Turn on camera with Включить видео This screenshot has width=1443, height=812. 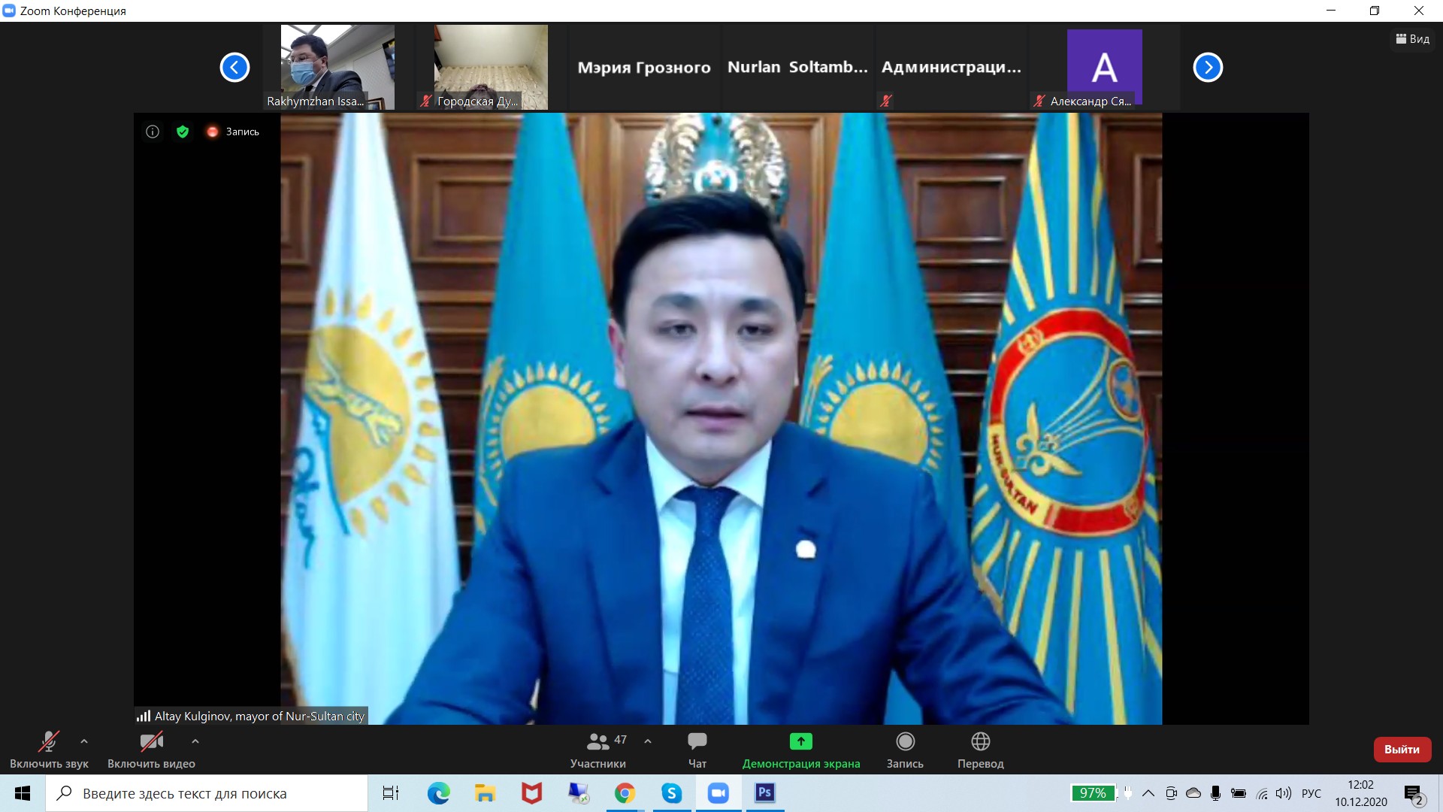click(x=151, y=750)
